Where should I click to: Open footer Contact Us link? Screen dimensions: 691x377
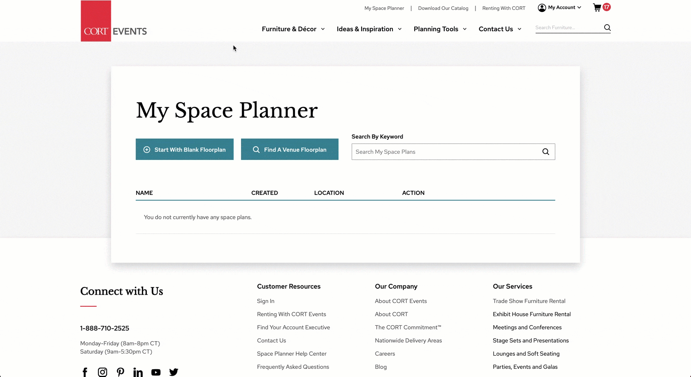pyautogui.click(x=271, y=340)
